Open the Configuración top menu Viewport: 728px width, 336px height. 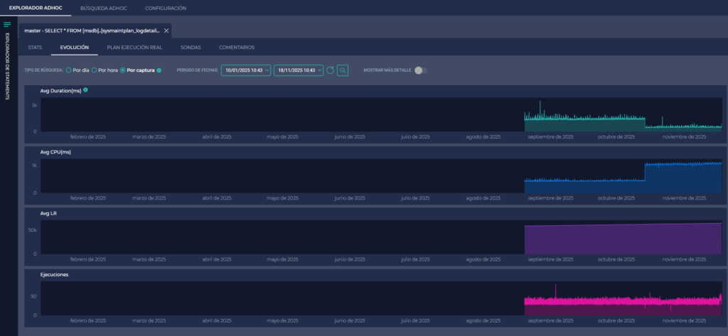coord(165,8)
